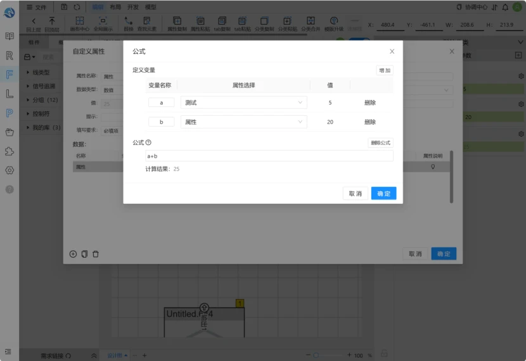The height and width of the screenshot is (361, 526).
Task: Expand the 线类型 tree node
Action: [28, 72]
